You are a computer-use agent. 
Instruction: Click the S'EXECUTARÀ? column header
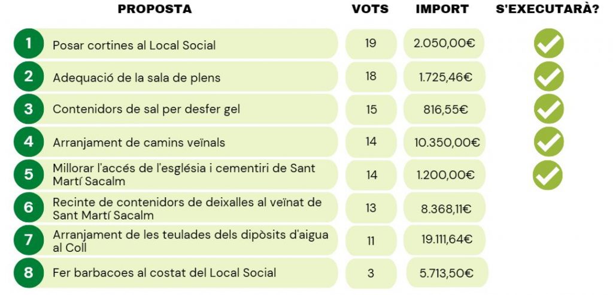coord(548,9)
